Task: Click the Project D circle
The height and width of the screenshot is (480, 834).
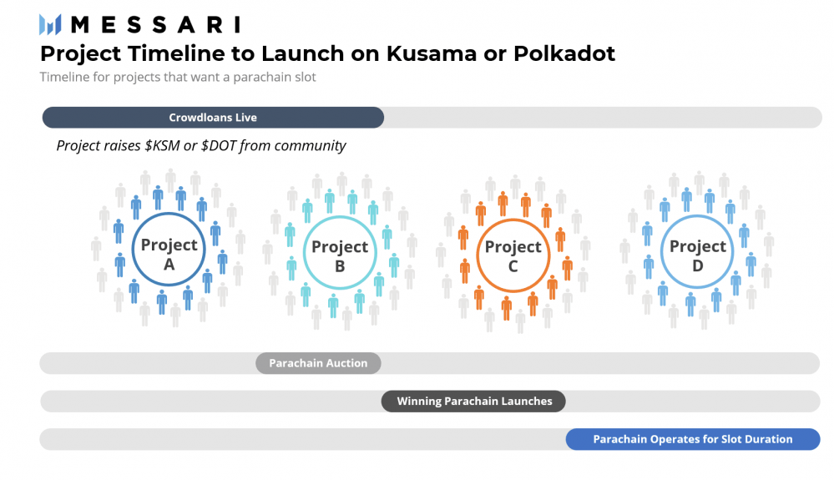Action: coord(697,254)
